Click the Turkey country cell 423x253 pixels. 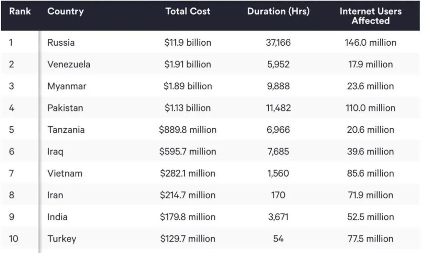(62, 239)
